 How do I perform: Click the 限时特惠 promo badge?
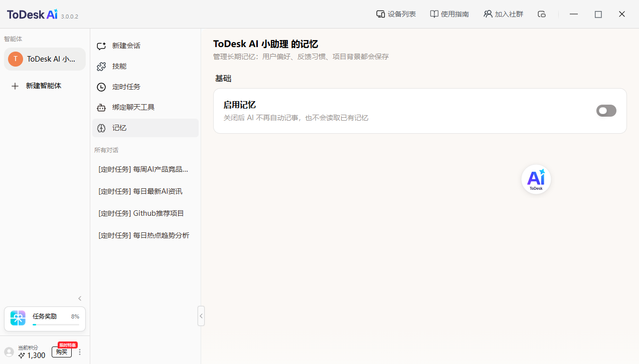click(x=68, y=345)
